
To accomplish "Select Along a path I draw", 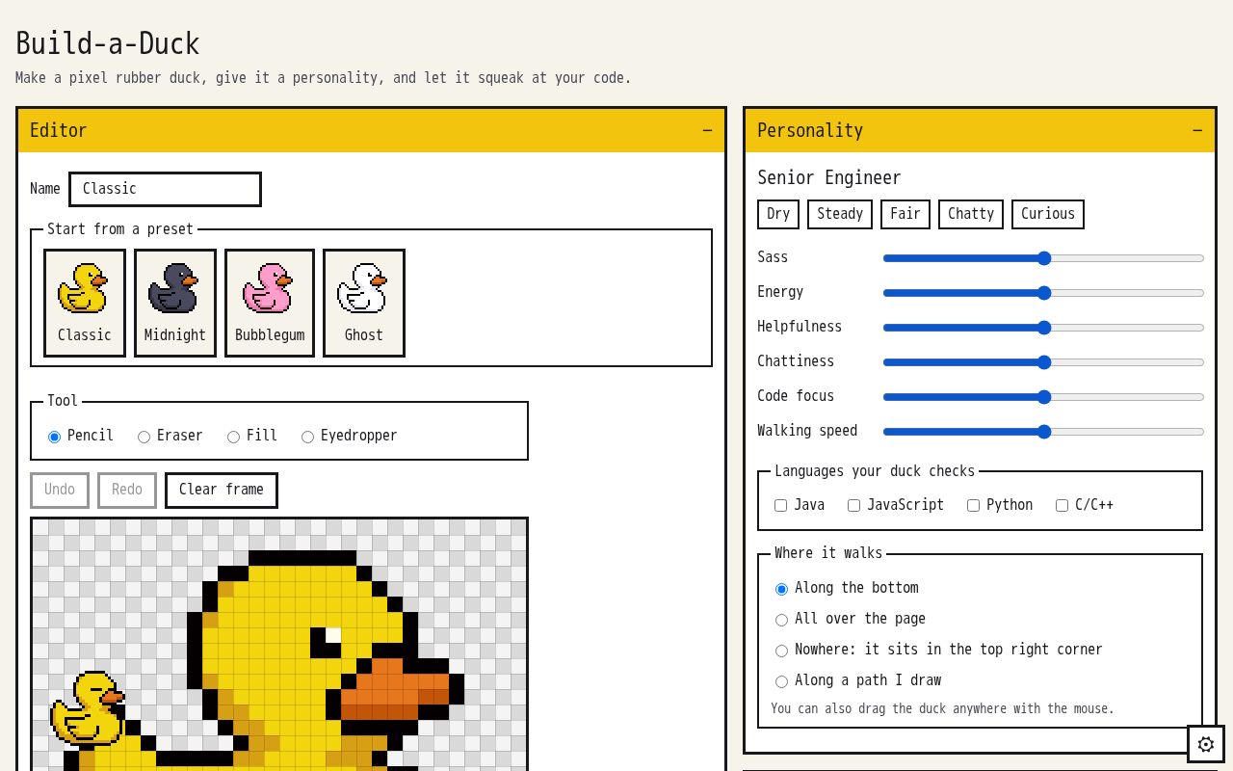I will tap(782, 681).
